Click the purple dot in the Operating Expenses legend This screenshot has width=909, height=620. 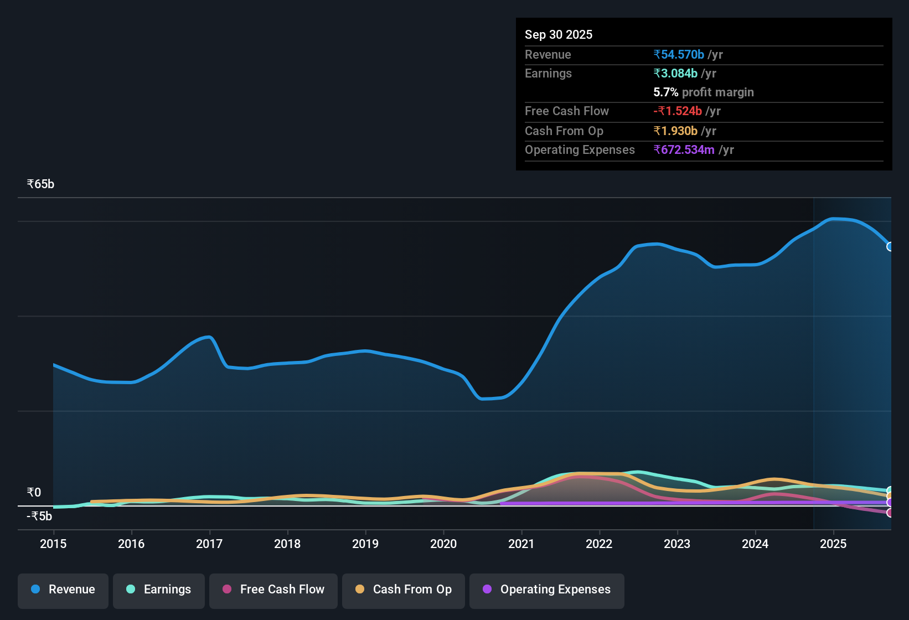487,590
